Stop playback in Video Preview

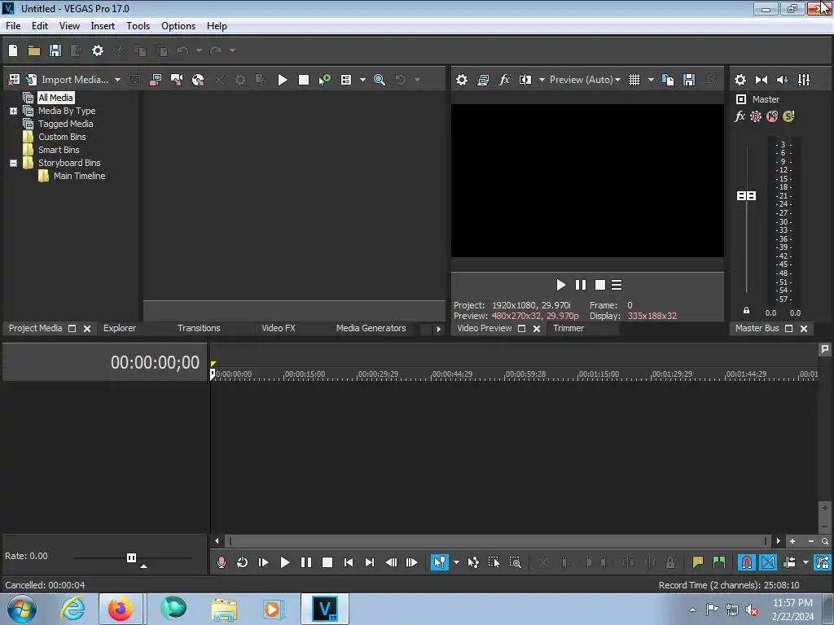coord(600,286)
